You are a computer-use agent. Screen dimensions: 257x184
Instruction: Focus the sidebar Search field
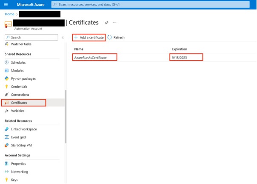pyautogui.click(x=31, y=37)
